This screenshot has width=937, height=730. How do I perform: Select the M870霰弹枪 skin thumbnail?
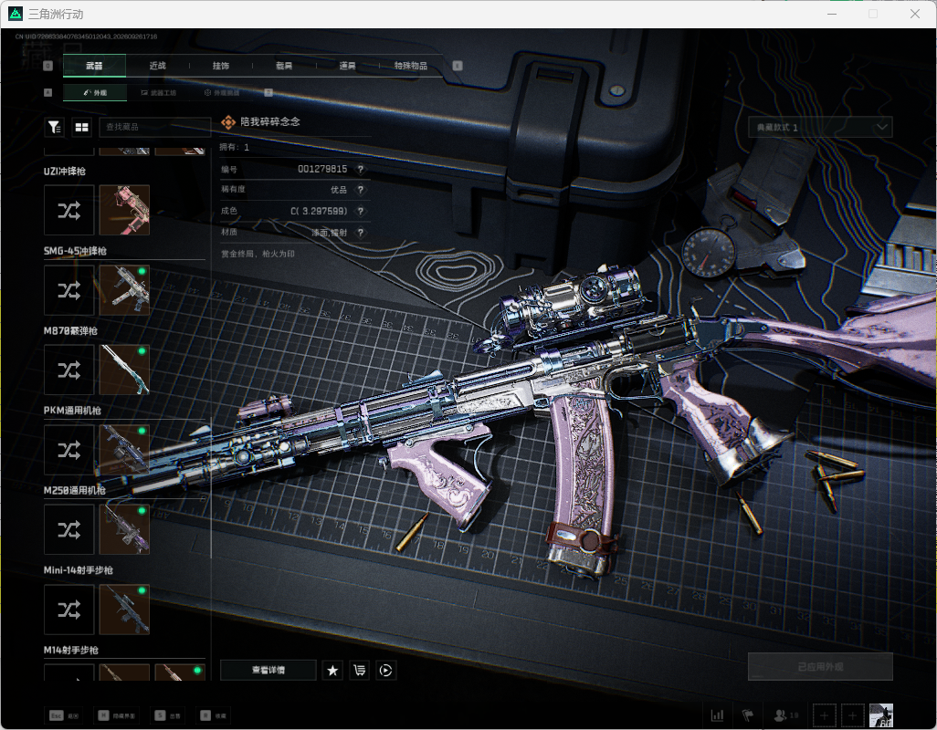tap(124, 370)
